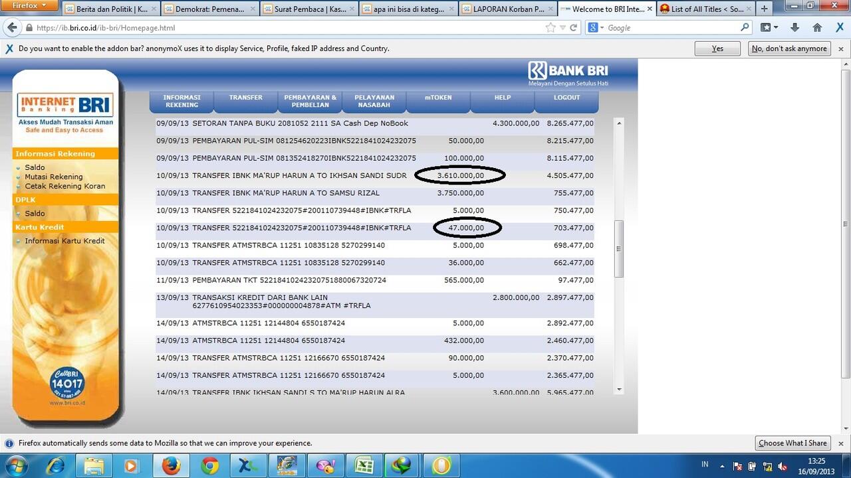
Task: Go to the Firefox home page icon
Action: (x=818, y=28)
